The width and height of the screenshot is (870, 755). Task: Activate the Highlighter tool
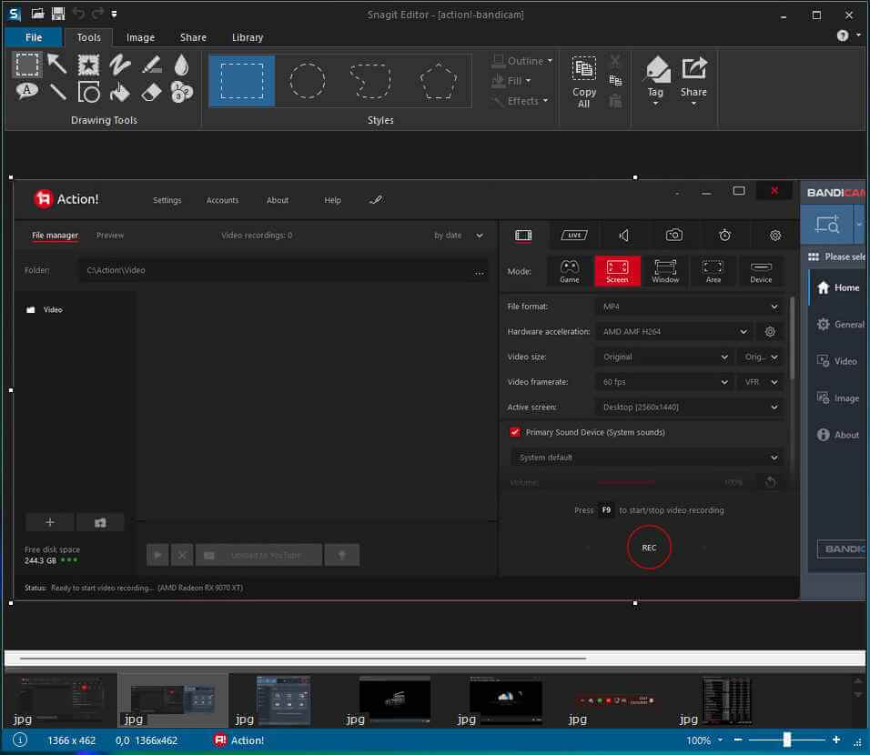(x=151, y=64)
